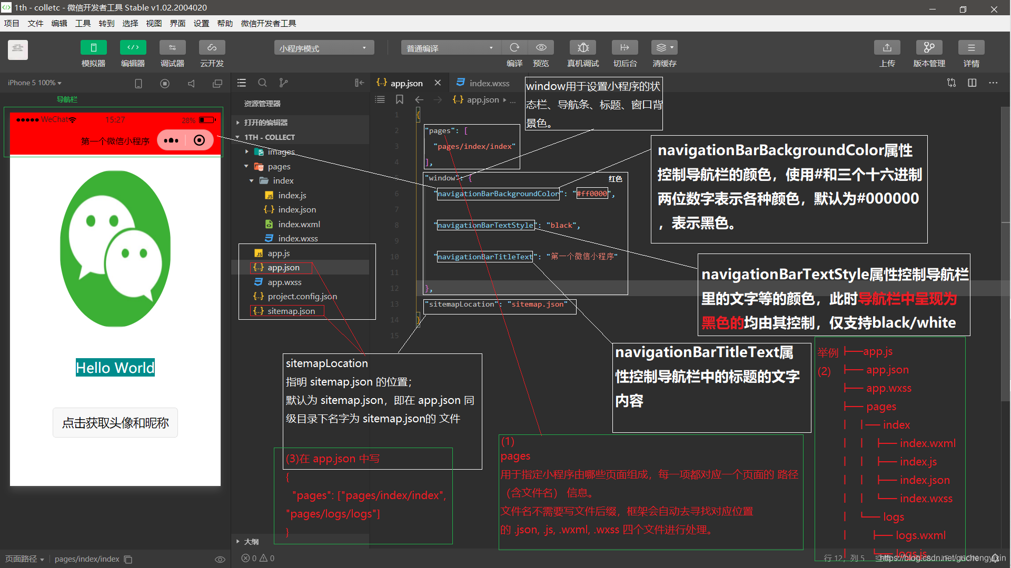The image size is (1011, 568).
Task: Open project Details (详情)
Action: pos(972,48)
